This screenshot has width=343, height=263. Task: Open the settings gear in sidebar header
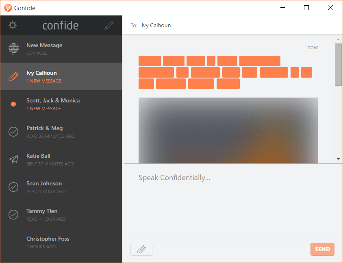click(13, 25)
